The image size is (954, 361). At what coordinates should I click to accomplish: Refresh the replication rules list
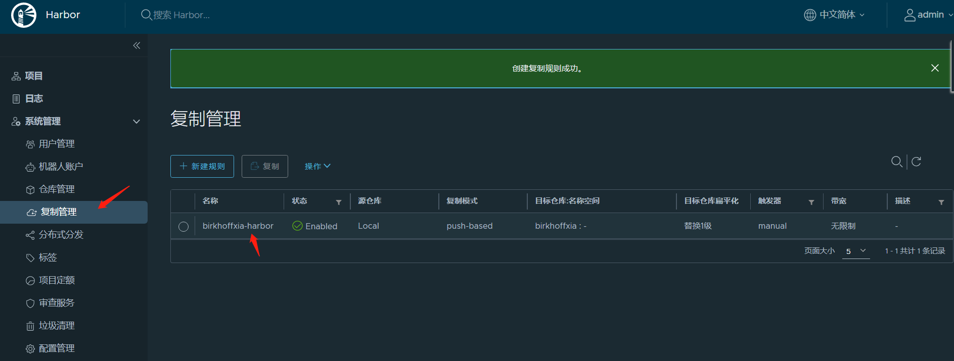tap(916, 162)
